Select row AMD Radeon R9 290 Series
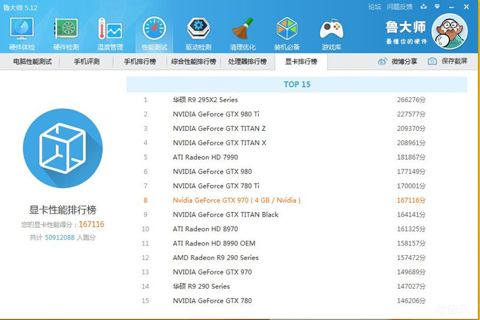The width and height of the screenshot is (480, 320). 297,258
